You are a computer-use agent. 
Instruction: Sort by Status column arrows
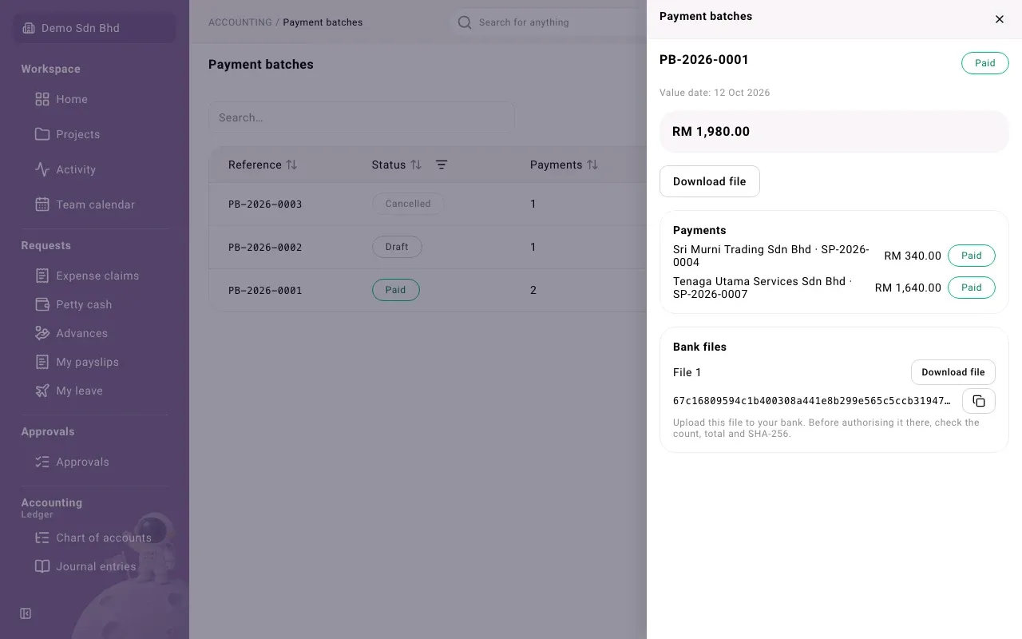pos(416,165)
